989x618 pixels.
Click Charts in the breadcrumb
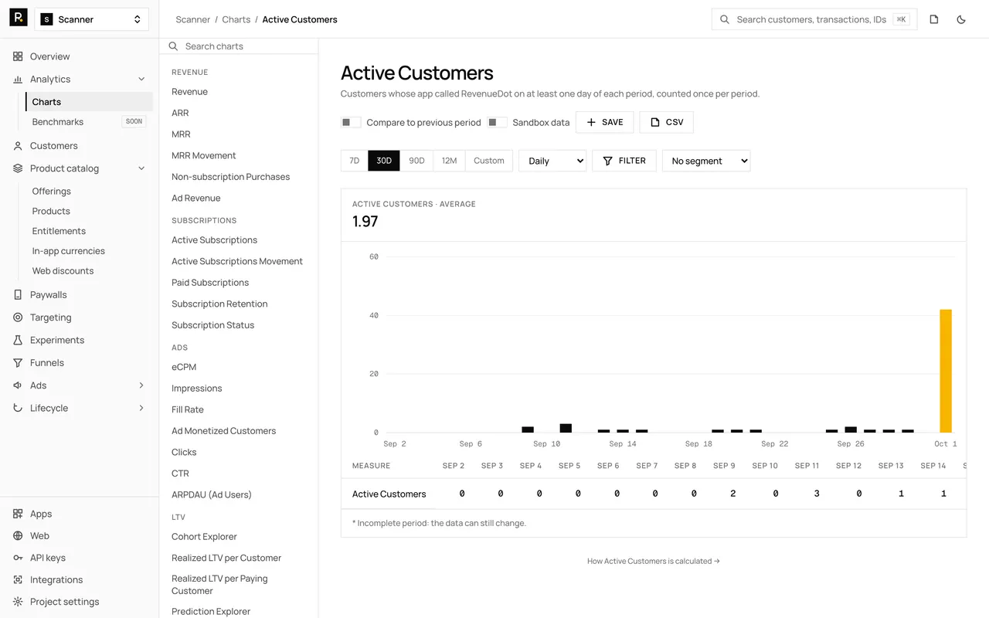pos(236,19)
